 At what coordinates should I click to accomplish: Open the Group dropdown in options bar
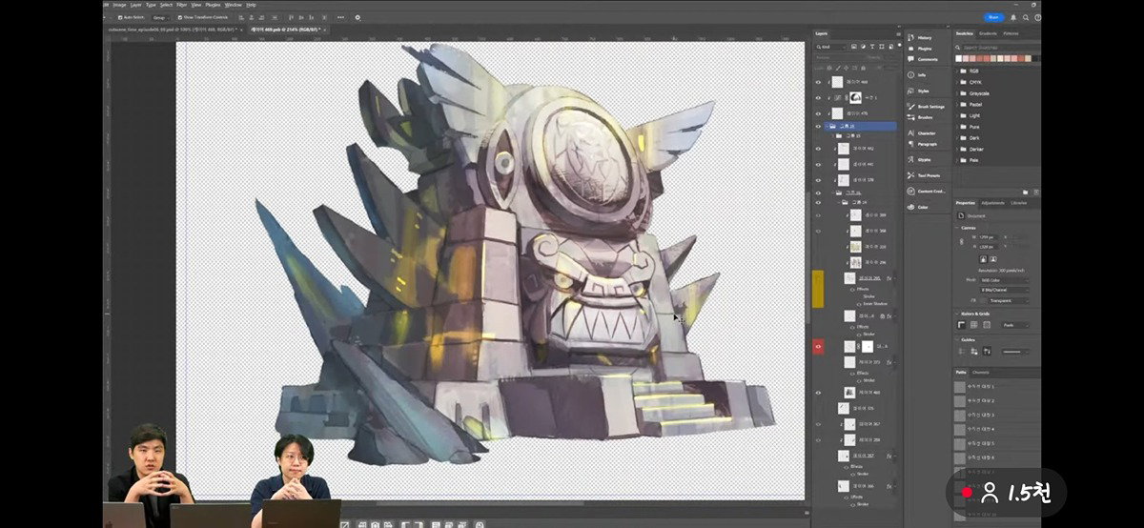coord(160,17)
